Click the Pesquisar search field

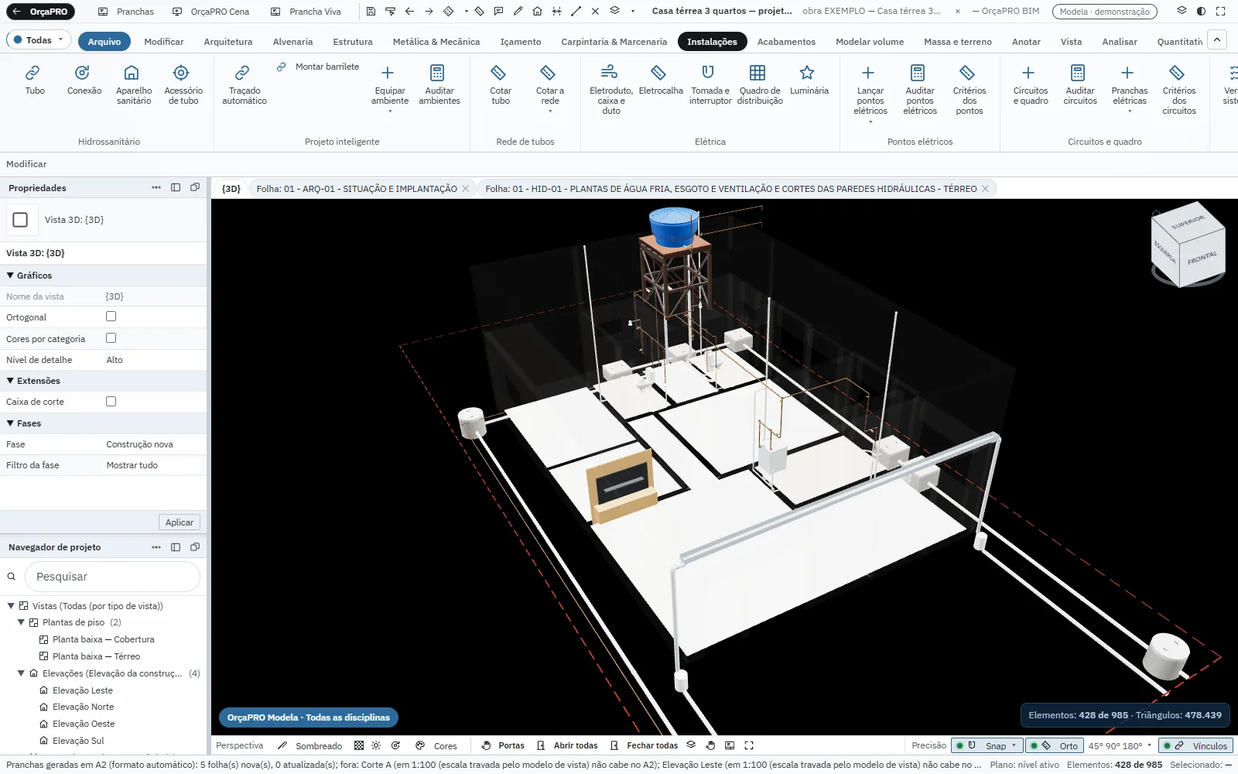(112, 577)
